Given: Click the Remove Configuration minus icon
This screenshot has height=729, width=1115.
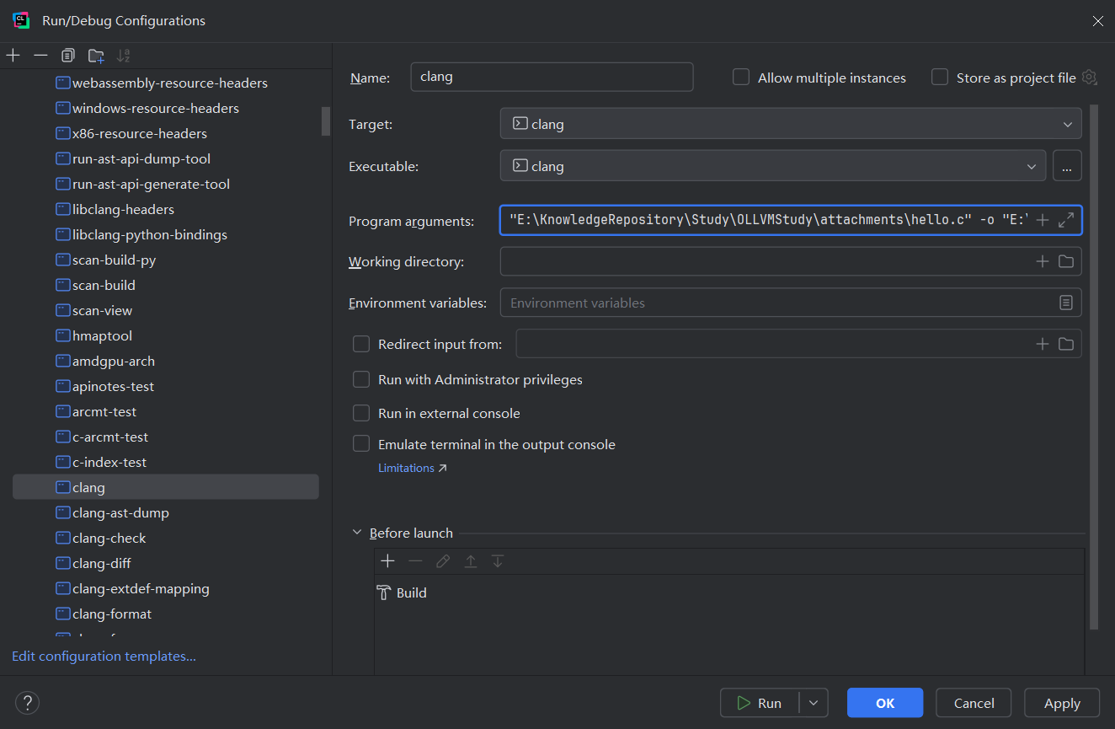Looking at the screenshot, I should pyautogui.click(x=40, y=56).
